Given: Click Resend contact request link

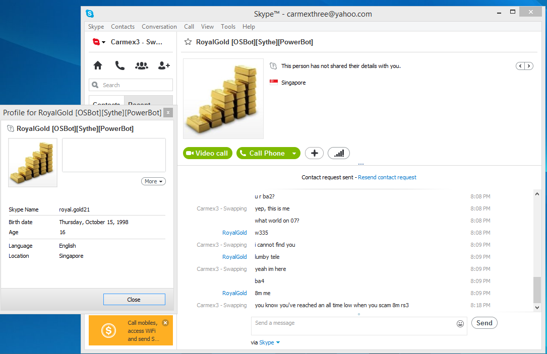Looking at the screenshot, I should [387, 177].
